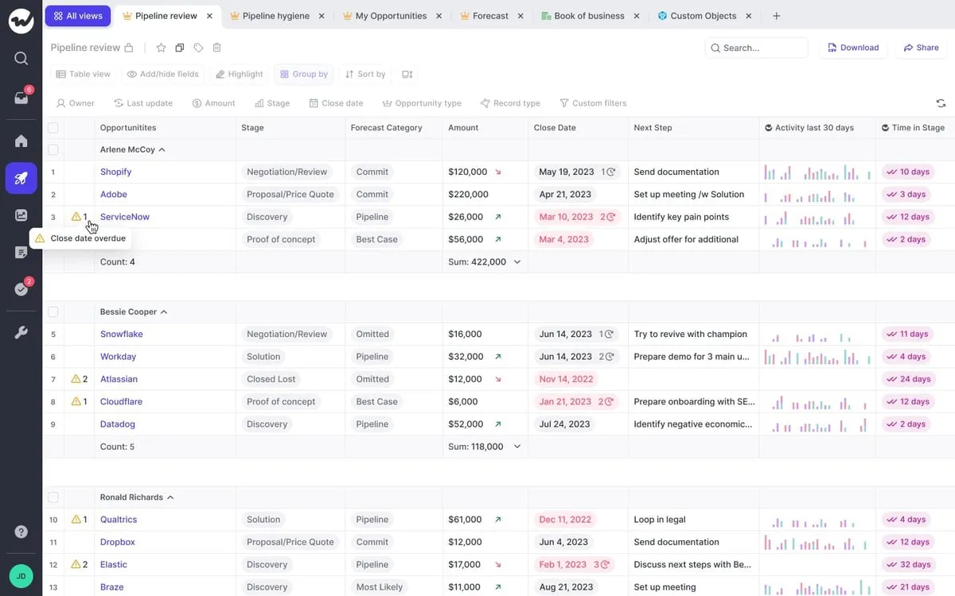This screenshot has width=955, height=596.
Task: Open the All views button
Action: (x=78, y=16)
